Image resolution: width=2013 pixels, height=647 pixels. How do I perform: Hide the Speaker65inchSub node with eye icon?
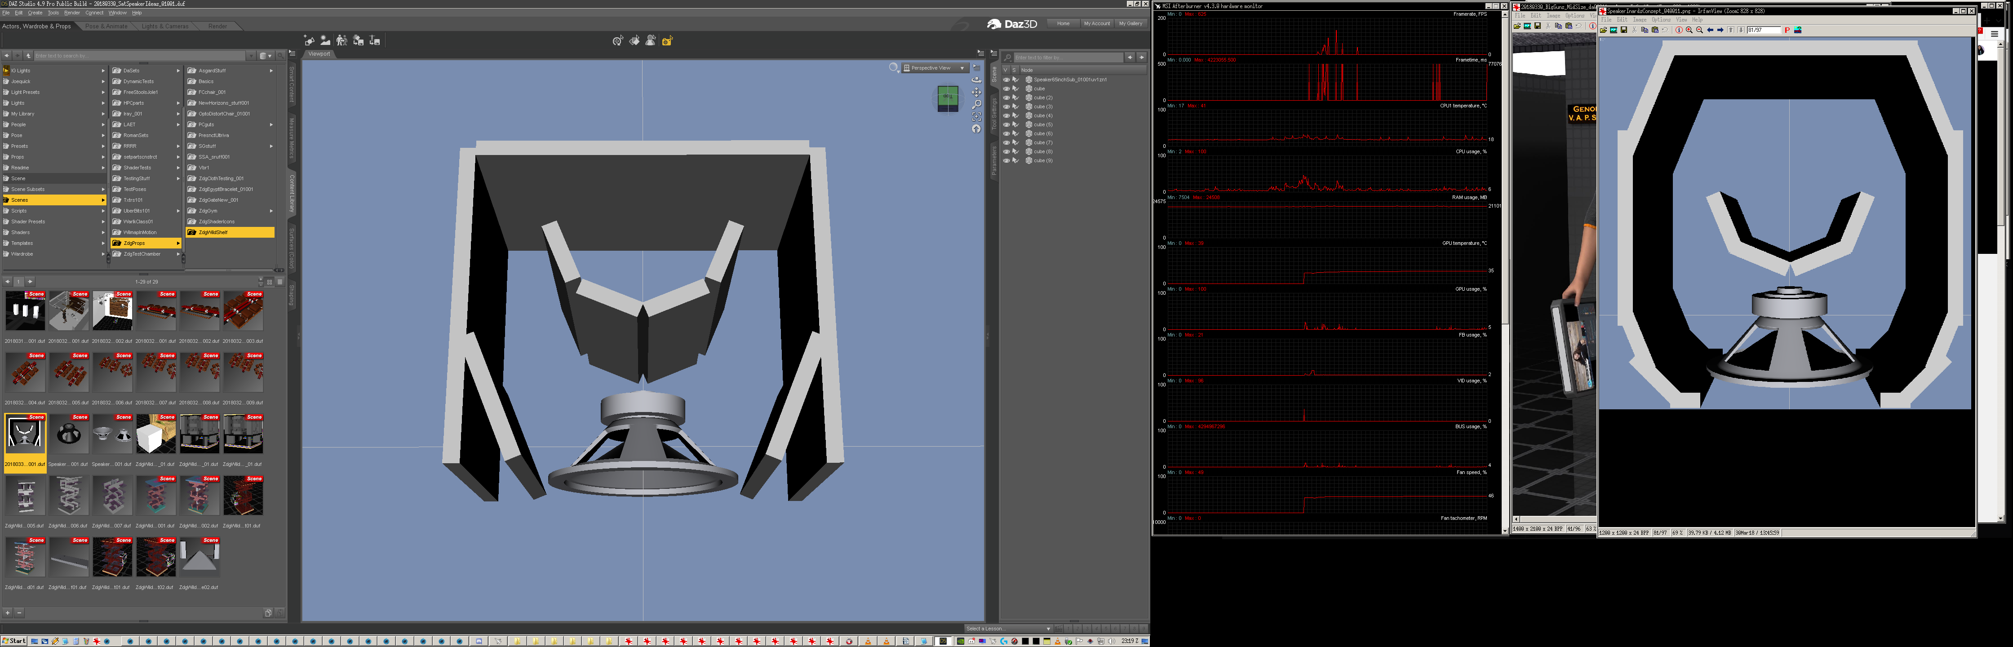[1006, 80]
